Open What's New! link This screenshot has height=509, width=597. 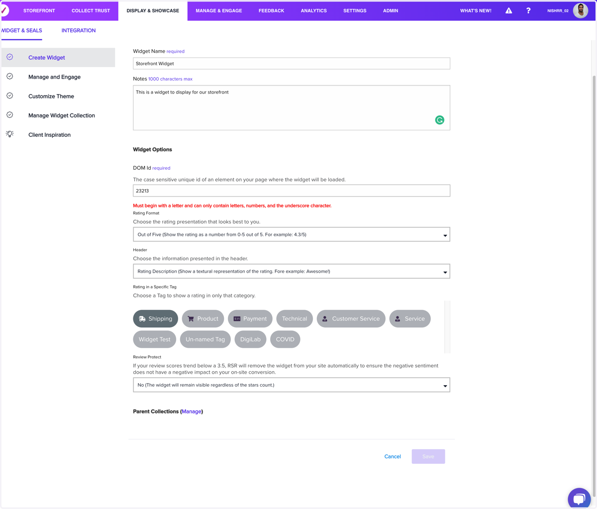tap(476, 10)
